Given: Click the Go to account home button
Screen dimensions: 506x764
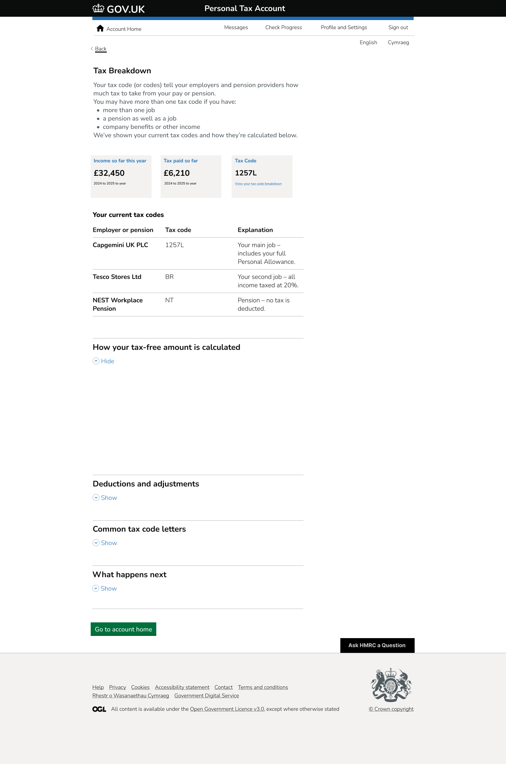Looking at the screenshot, I should click(123, 629).
